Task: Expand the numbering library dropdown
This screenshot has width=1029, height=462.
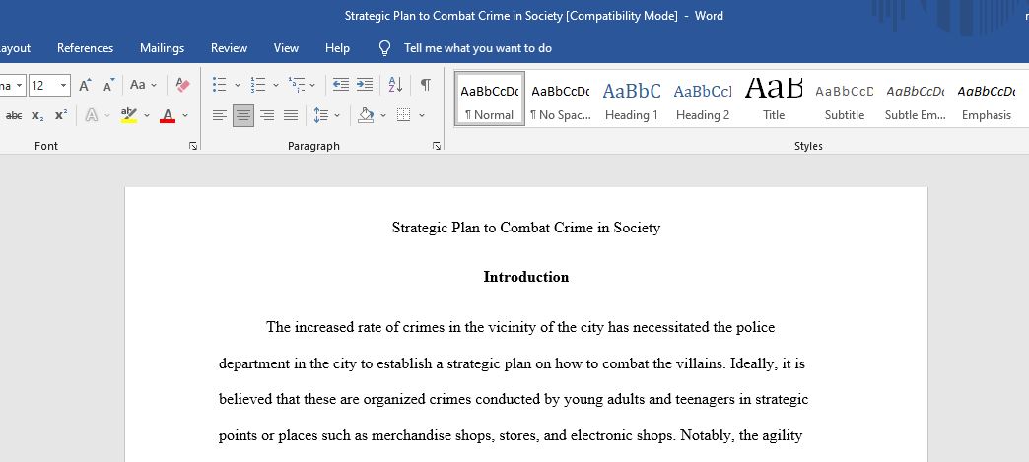Action: coord(276,85)
